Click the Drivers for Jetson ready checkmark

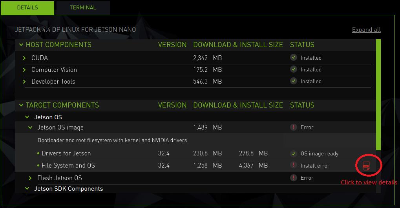pyautogui.click(x=293, y=153)
